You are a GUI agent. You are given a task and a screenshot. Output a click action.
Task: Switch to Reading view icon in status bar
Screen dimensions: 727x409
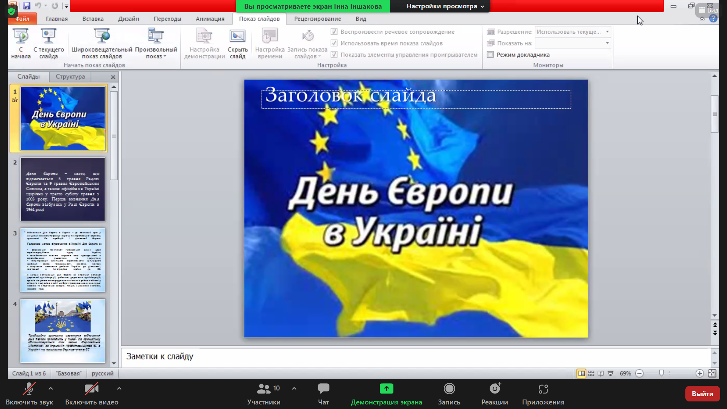click(x=601, y=373)
